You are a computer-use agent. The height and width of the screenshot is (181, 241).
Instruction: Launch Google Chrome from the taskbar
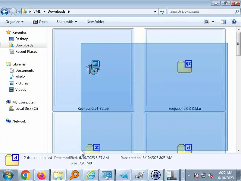pos(26,175)
